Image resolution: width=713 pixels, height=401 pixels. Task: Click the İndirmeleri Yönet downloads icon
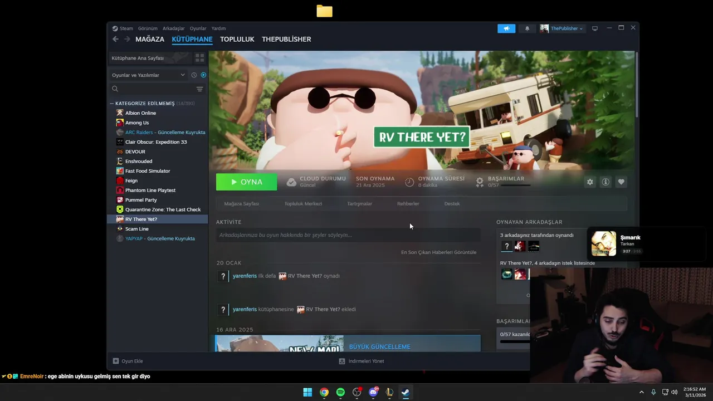point(342,361)
